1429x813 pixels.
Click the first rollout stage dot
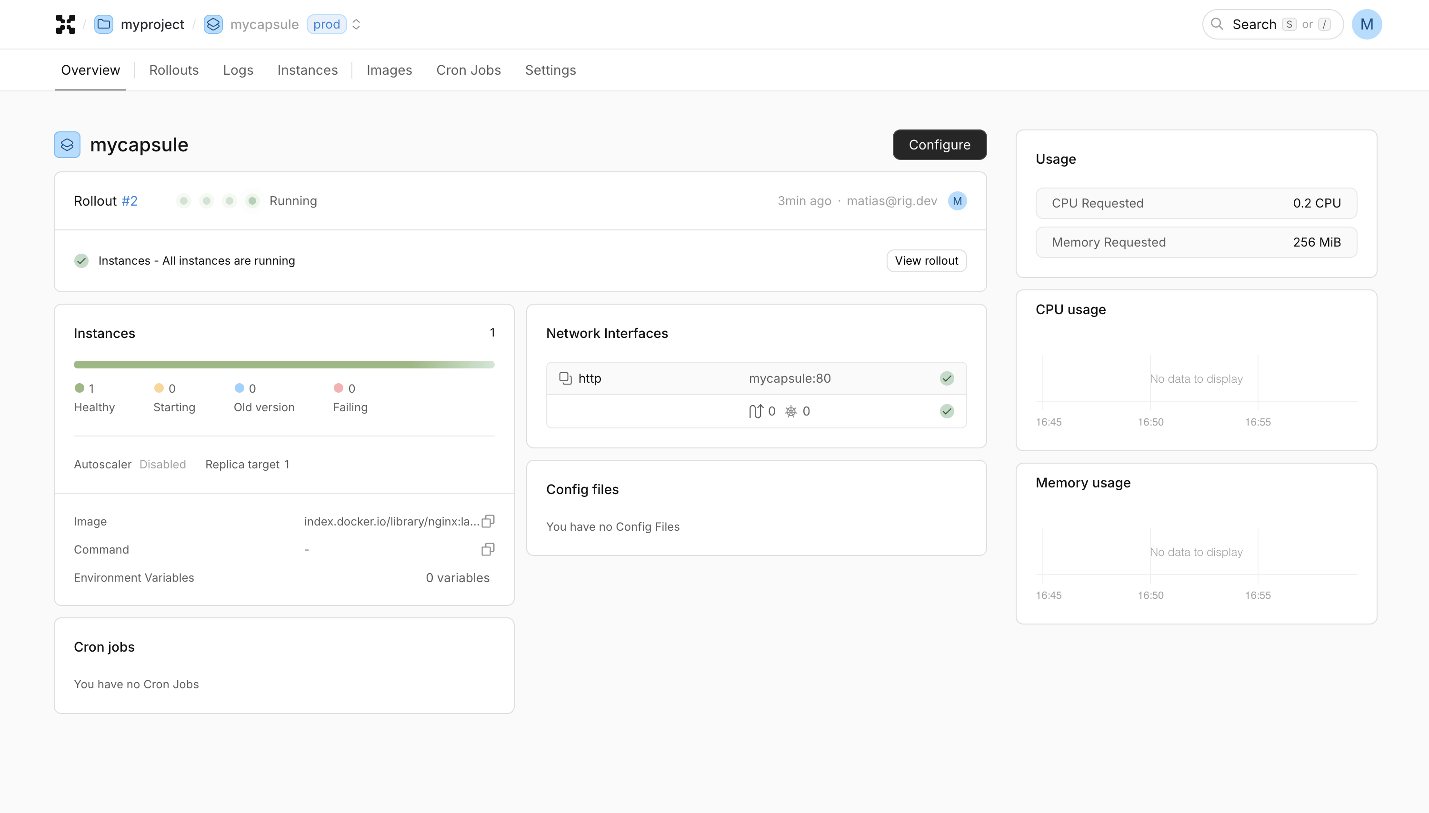pos(184,201)
